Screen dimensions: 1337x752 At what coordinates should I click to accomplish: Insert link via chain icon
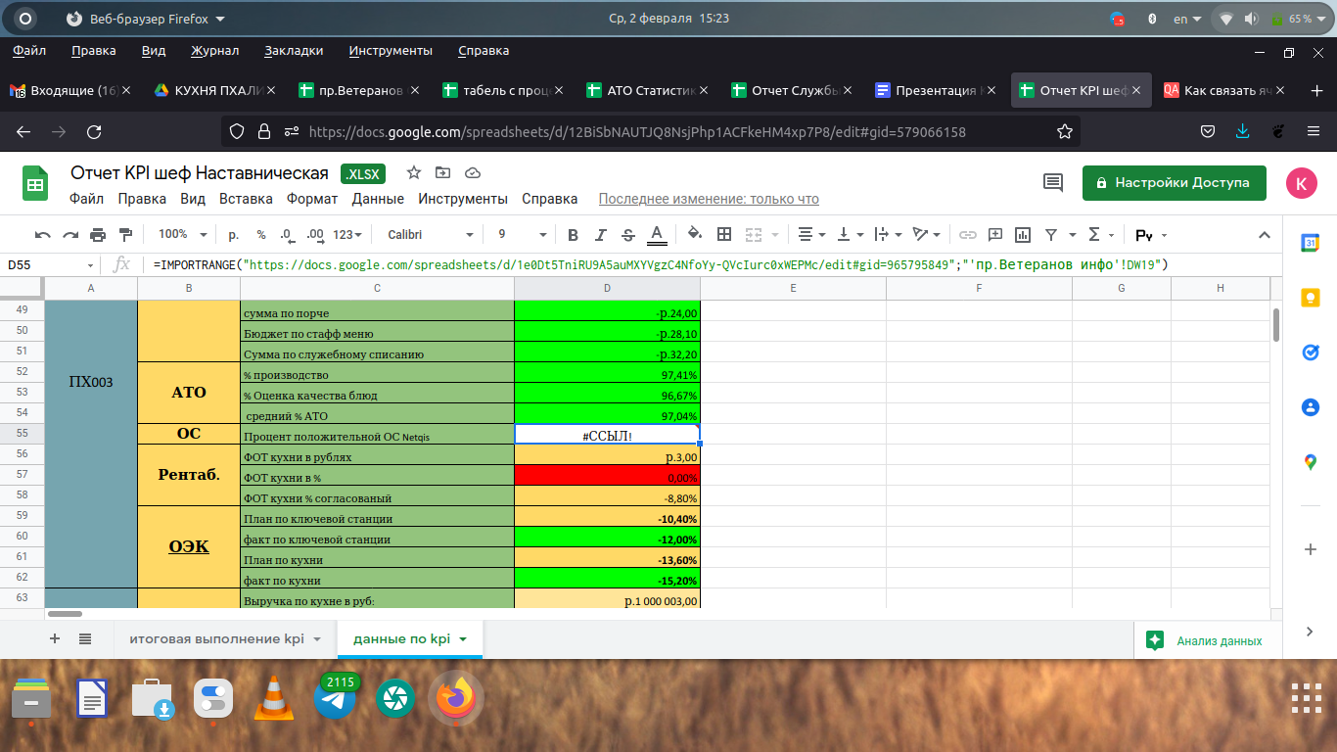tap(968, 235)
